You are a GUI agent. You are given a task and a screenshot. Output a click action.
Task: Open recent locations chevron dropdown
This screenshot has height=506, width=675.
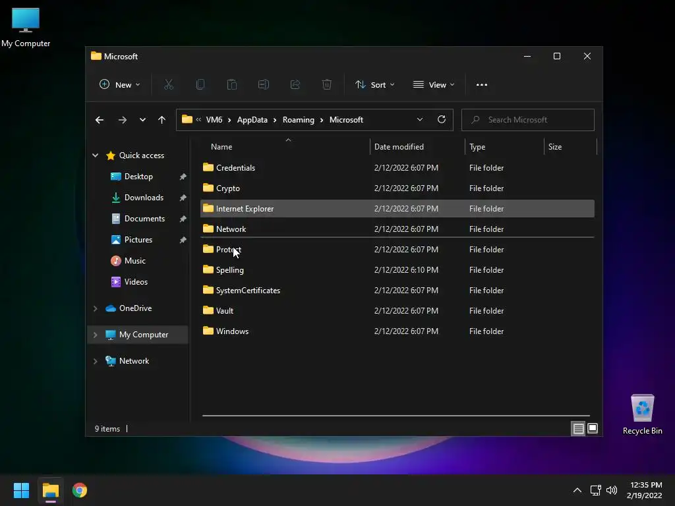point(142,120)
